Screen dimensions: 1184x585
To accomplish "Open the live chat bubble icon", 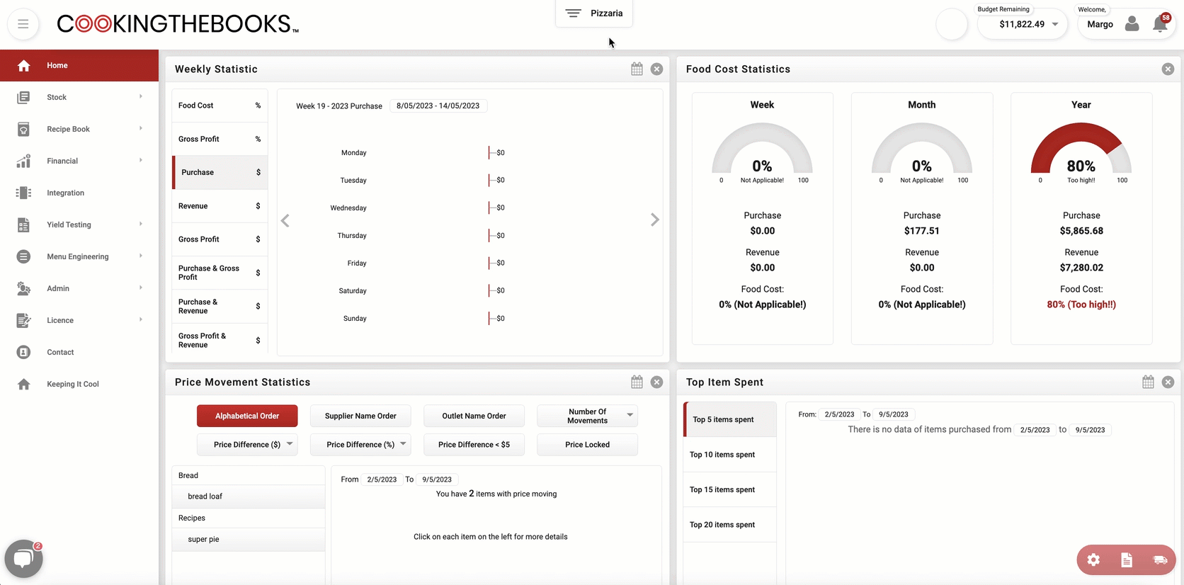I will (x=23, y=559).
